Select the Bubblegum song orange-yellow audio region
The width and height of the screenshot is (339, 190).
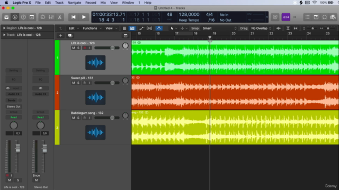pos(235,127)
